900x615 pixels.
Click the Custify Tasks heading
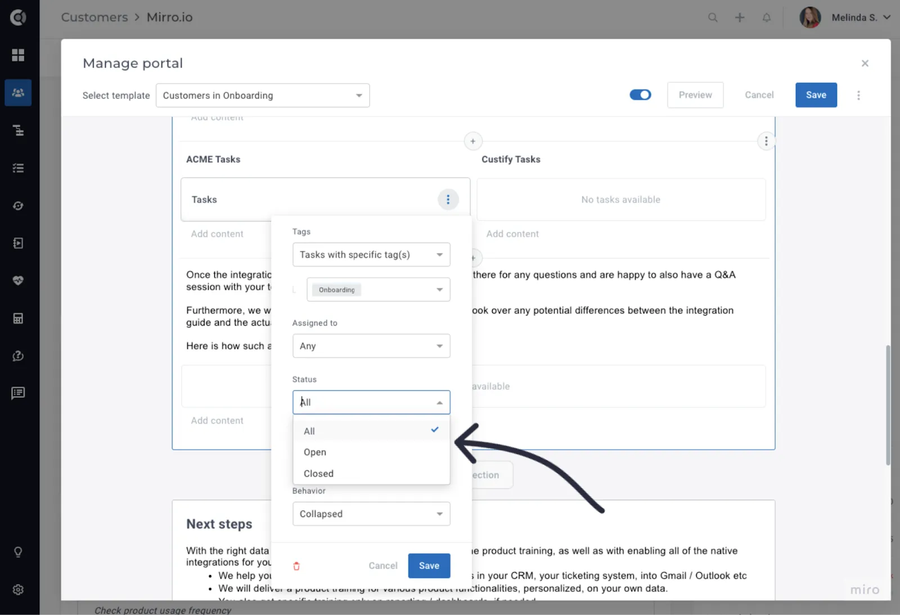pos(511,159)
